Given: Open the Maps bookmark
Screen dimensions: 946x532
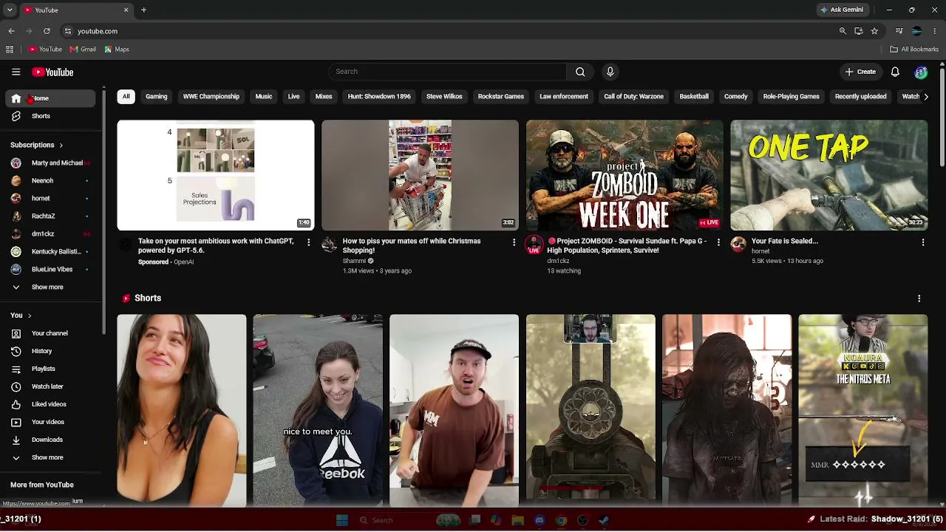Looking at the screenshot, I should [117, 50].
